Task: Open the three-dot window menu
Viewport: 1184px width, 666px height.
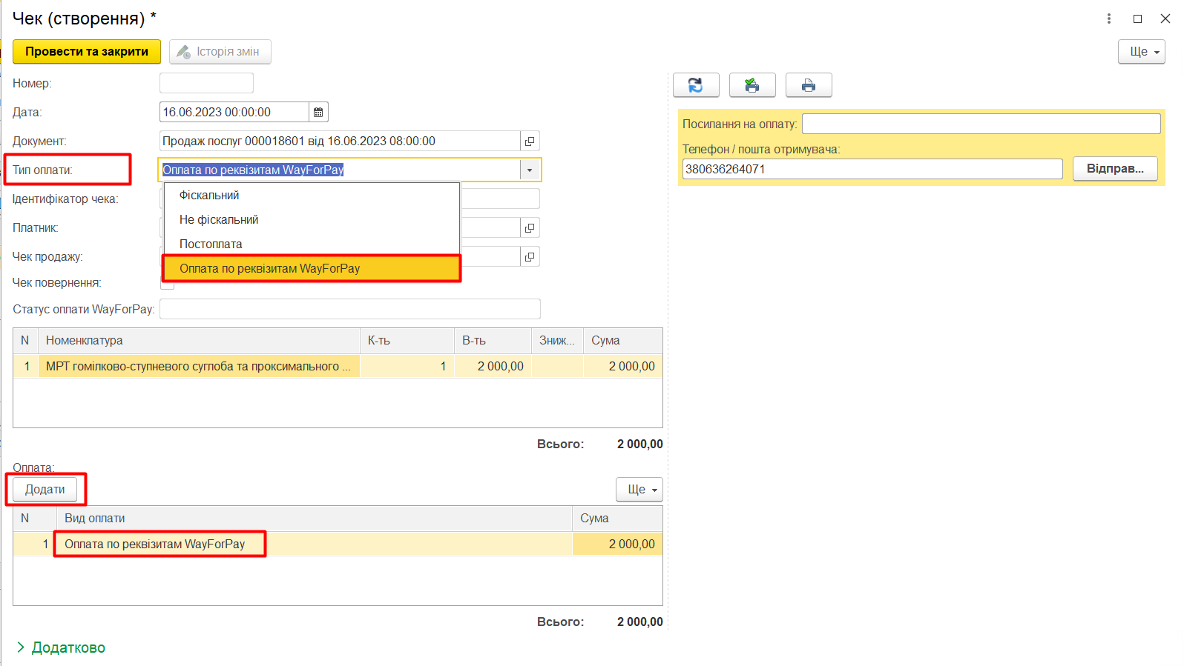Action: 1108,19
